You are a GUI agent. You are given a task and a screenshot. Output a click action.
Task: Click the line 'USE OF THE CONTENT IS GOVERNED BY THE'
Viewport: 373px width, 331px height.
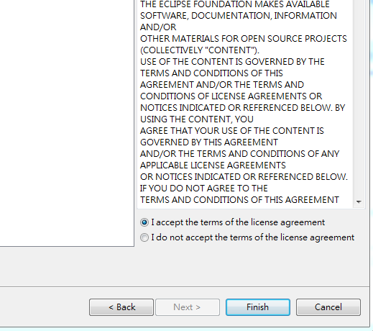[x=232, y=62]
